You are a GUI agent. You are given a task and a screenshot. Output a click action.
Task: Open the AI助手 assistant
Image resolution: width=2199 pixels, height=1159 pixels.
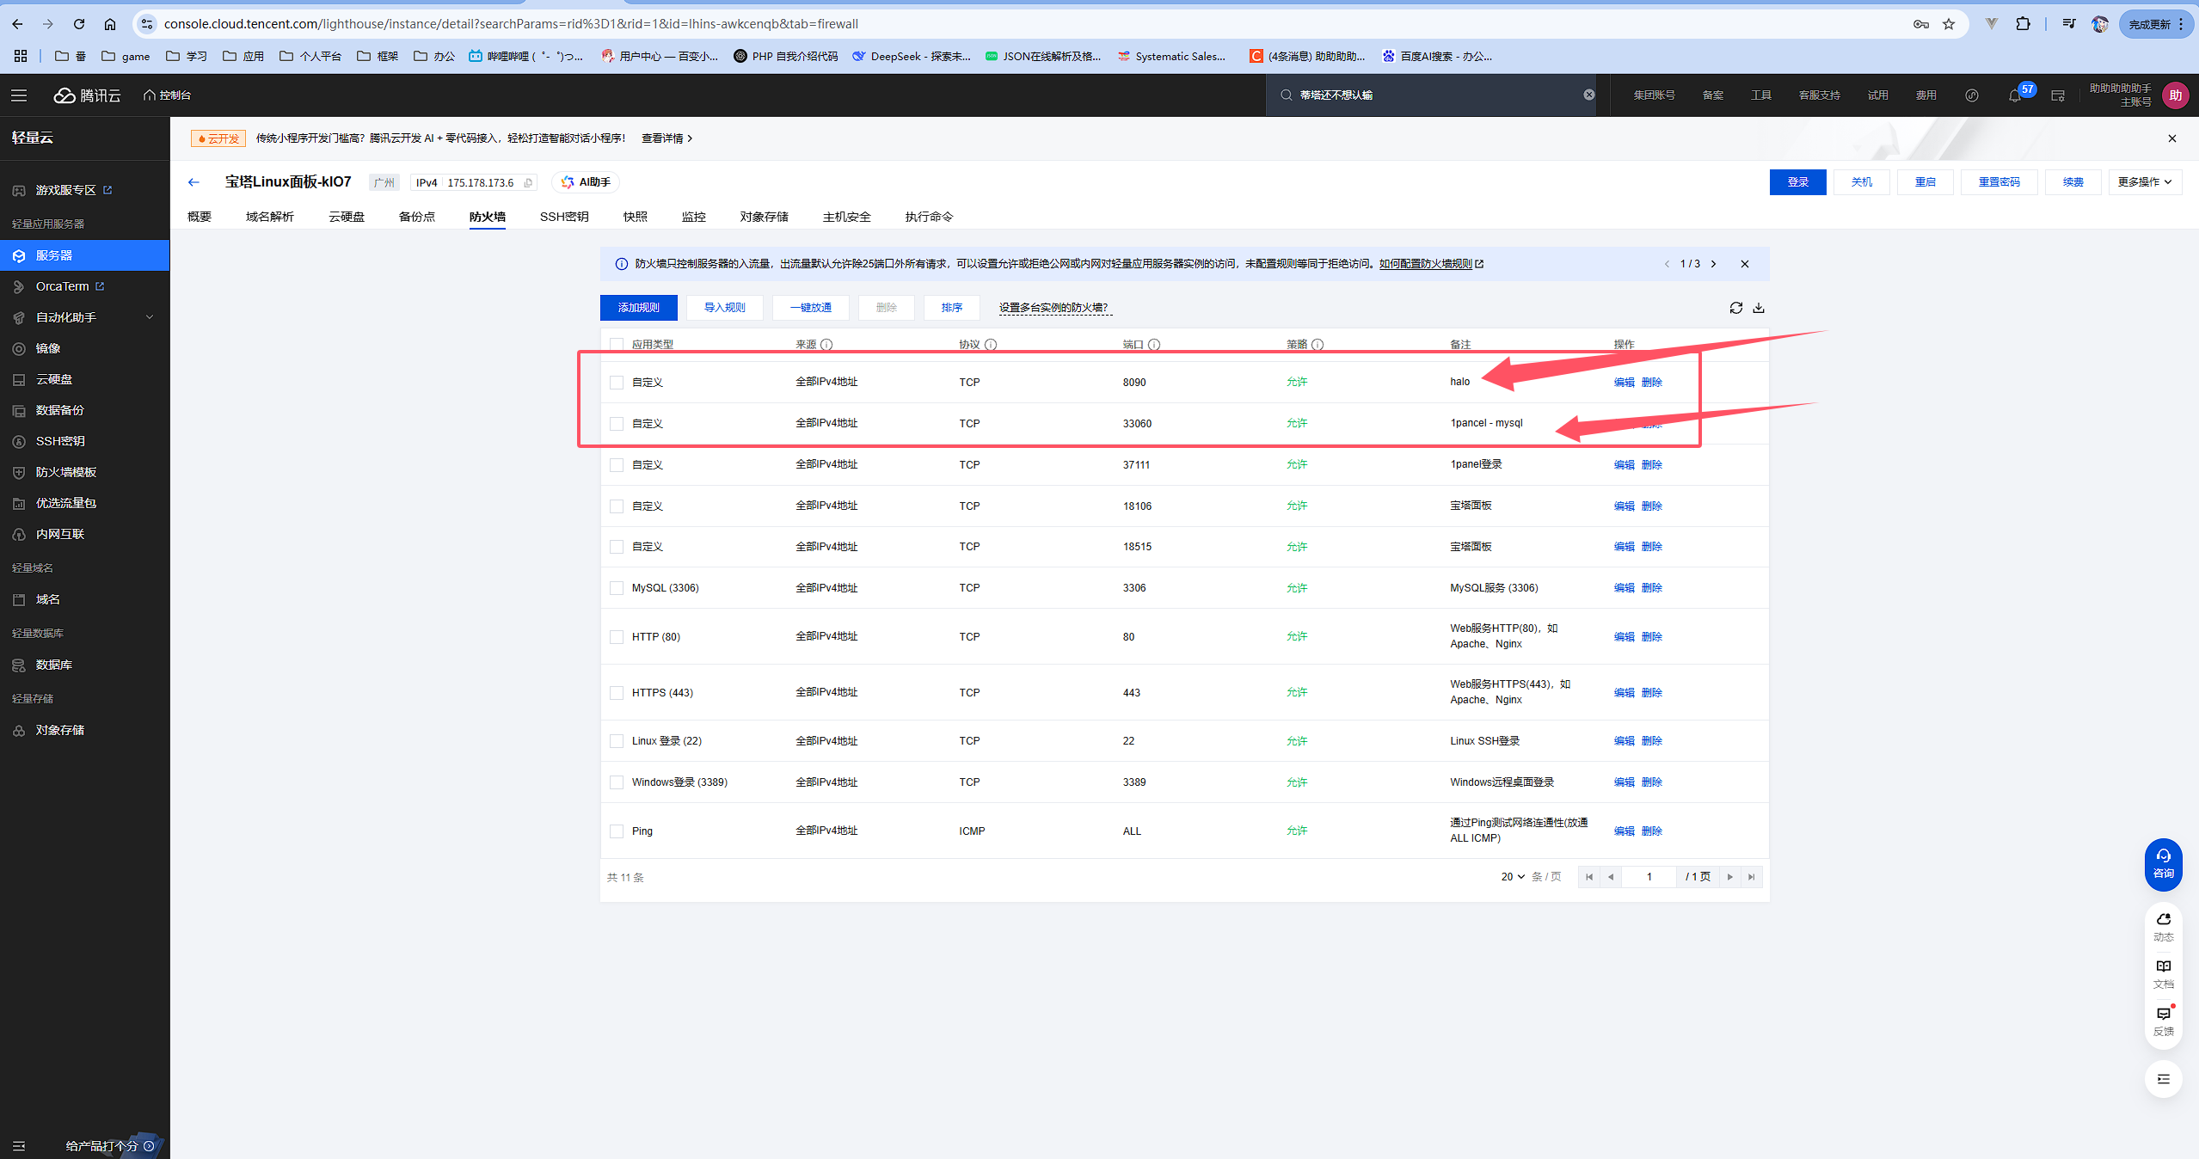pyautogui.click(x=586, y=182)
